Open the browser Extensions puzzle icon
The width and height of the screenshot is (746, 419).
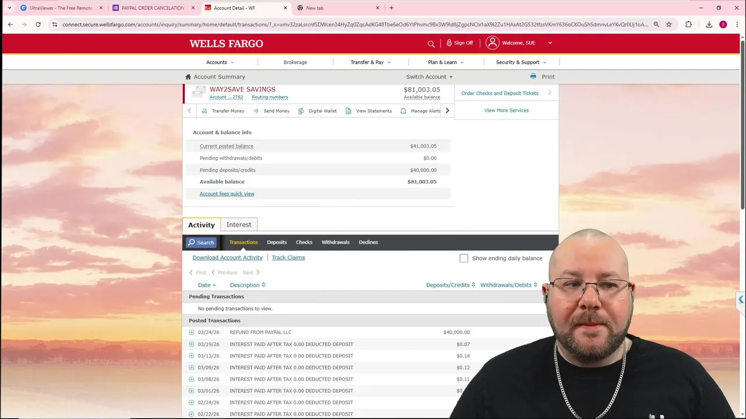pyautogui.click(x=688, y=24)
